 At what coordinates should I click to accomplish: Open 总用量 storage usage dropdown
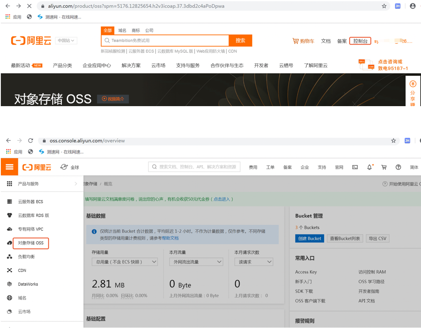point(125,262)
